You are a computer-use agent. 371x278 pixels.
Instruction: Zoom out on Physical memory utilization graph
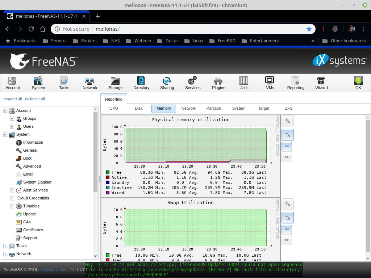(287, 135)
